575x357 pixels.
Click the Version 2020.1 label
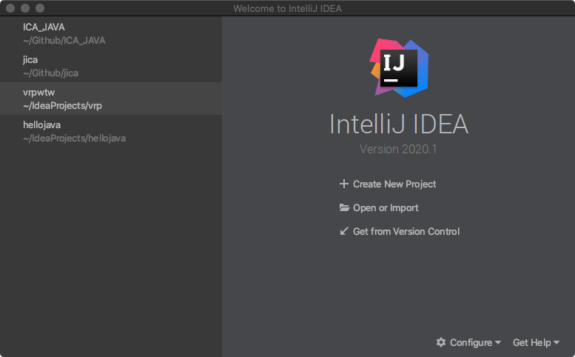pyautogui.click(x=398, y=149)
